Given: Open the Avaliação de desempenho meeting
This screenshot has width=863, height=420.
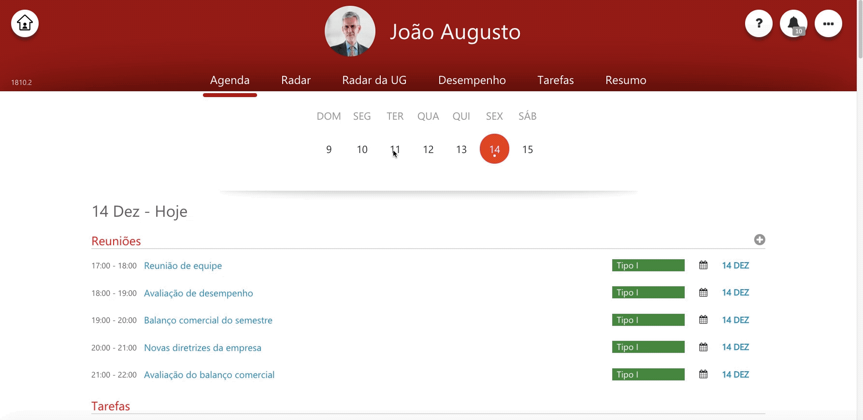Looking at the screenshot, I should coord(199,293).
